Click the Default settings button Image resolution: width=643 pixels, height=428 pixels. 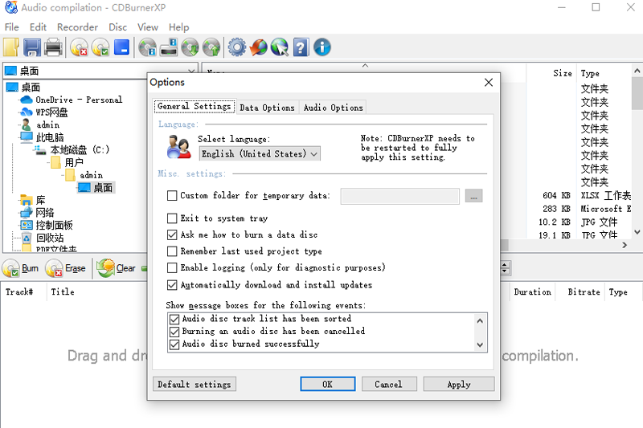point(195,385)
